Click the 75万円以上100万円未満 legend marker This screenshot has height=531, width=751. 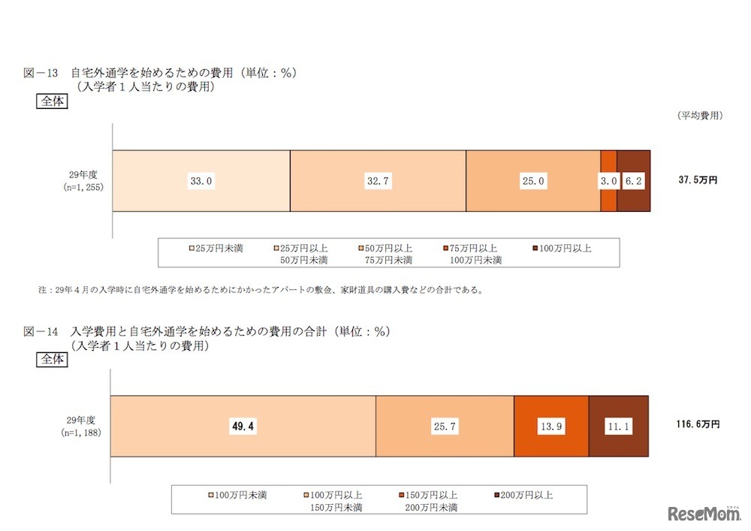coord(445,248)
